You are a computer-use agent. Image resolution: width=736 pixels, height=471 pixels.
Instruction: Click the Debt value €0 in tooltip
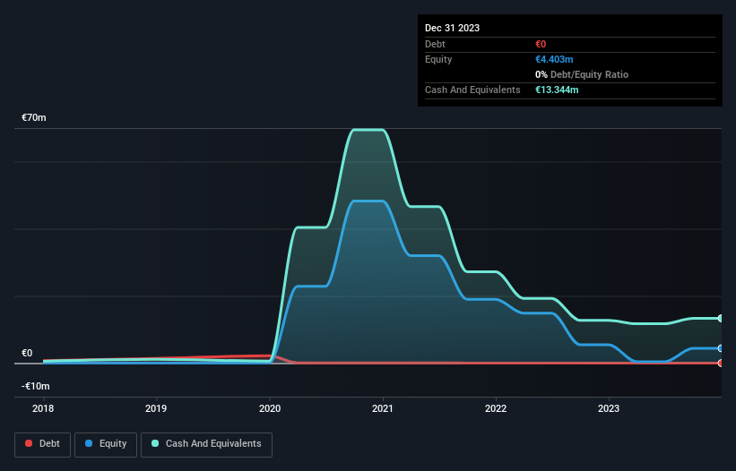(x=541, y=44)
